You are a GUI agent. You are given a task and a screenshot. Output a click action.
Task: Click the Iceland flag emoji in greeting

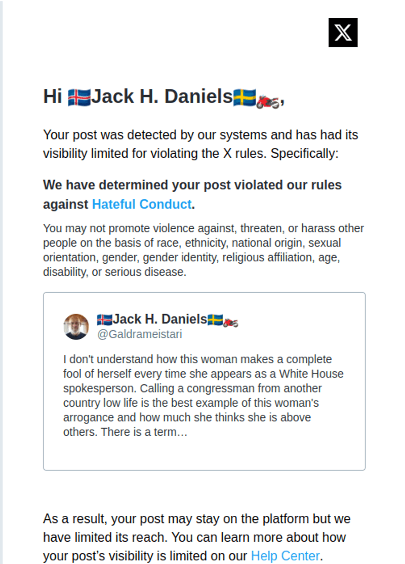coord(79,97)
